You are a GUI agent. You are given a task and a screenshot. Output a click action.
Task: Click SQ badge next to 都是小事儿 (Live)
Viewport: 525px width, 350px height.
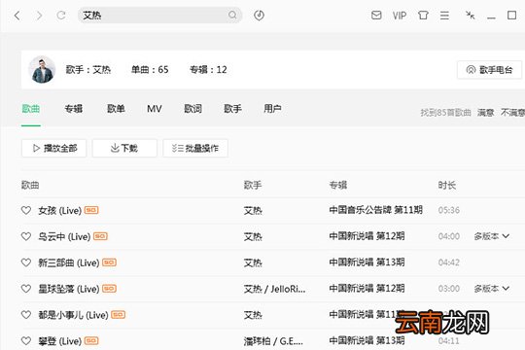point(119,314)
